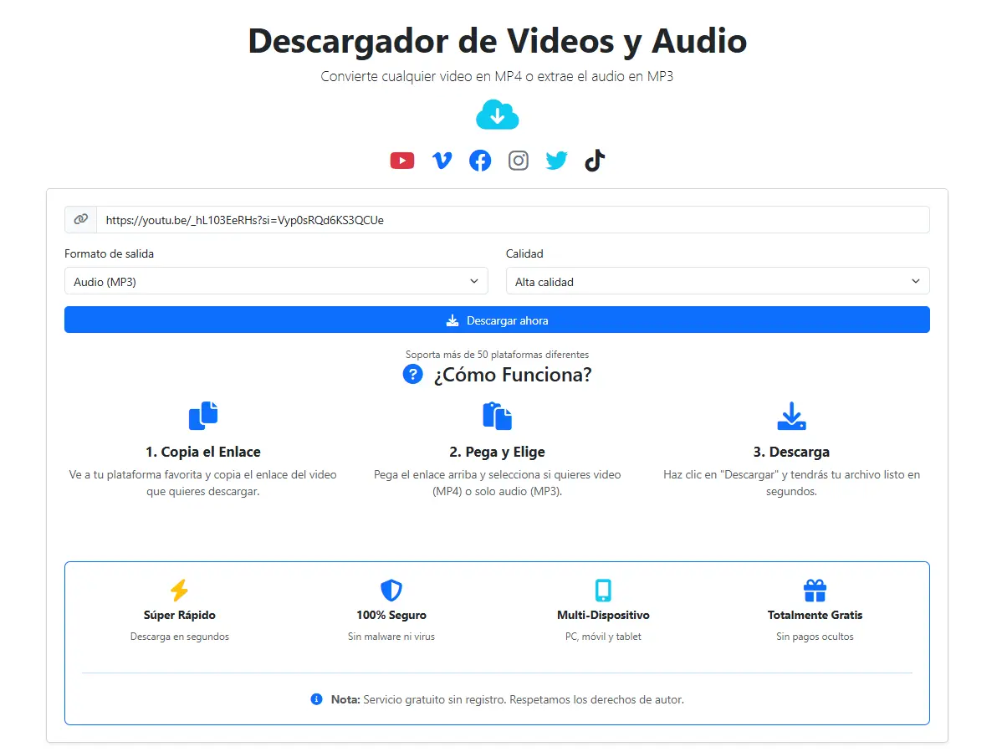
Task: Click the YouTube platform icon
Action: click(402, 160)
